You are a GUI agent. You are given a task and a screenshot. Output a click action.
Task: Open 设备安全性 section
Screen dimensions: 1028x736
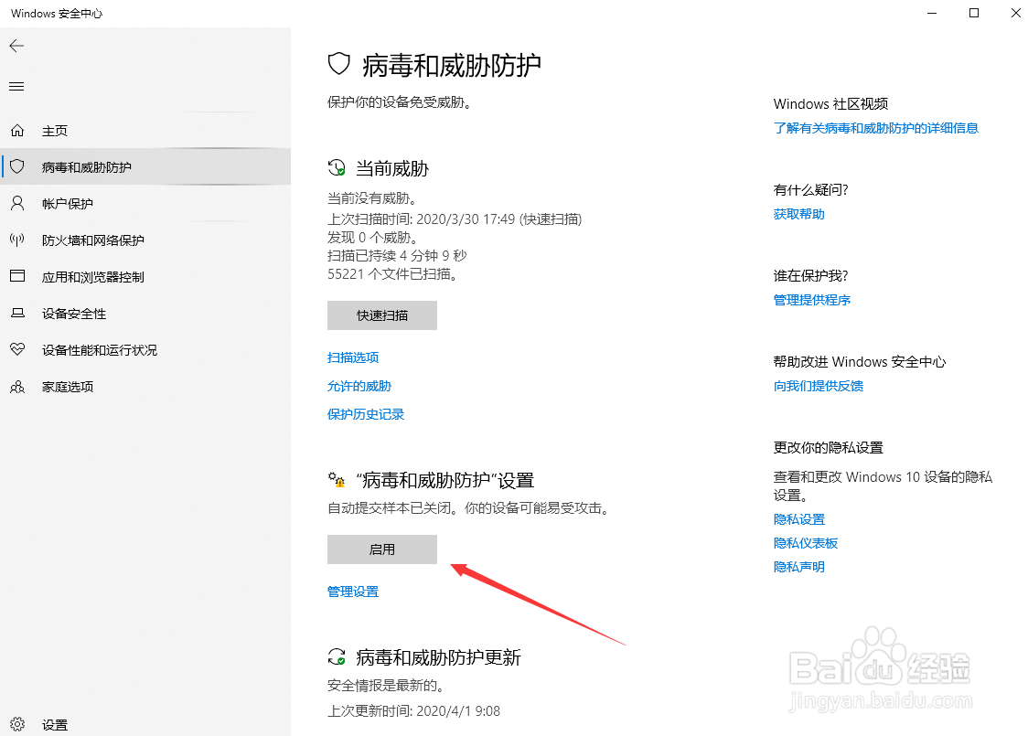pos(145,314)
